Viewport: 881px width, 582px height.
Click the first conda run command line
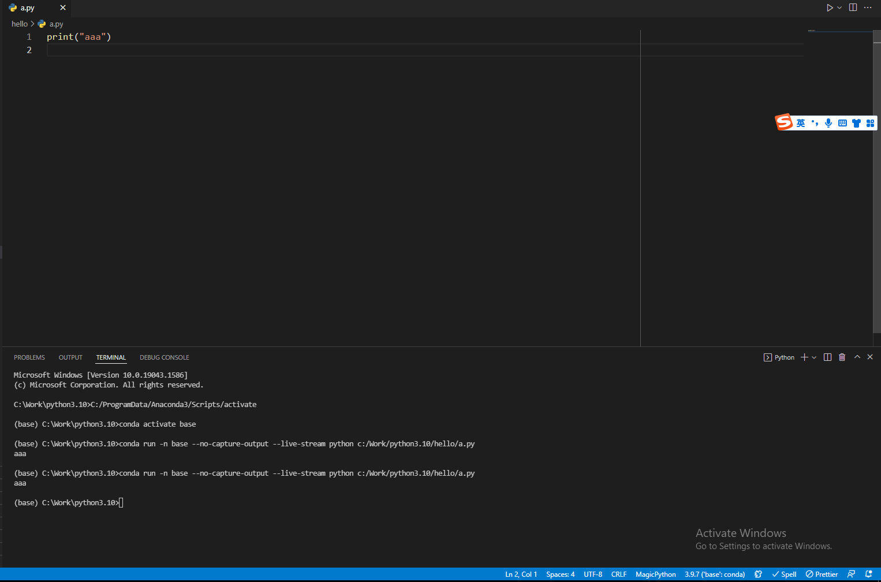pyautogui.click(x=244, y=444)
